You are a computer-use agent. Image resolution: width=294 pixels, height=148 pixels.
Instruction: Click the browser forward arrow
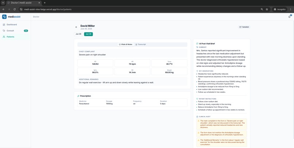pos(9,9)
